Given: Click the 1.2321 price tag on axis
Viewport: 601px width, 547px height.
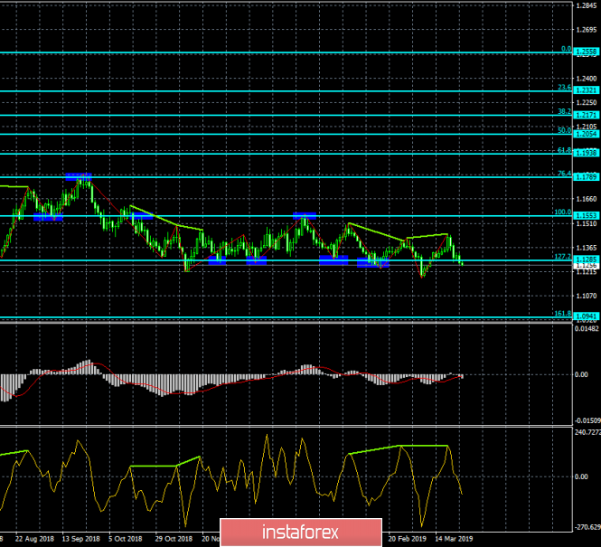Looking at the screenshot, I should coord(587,90).
